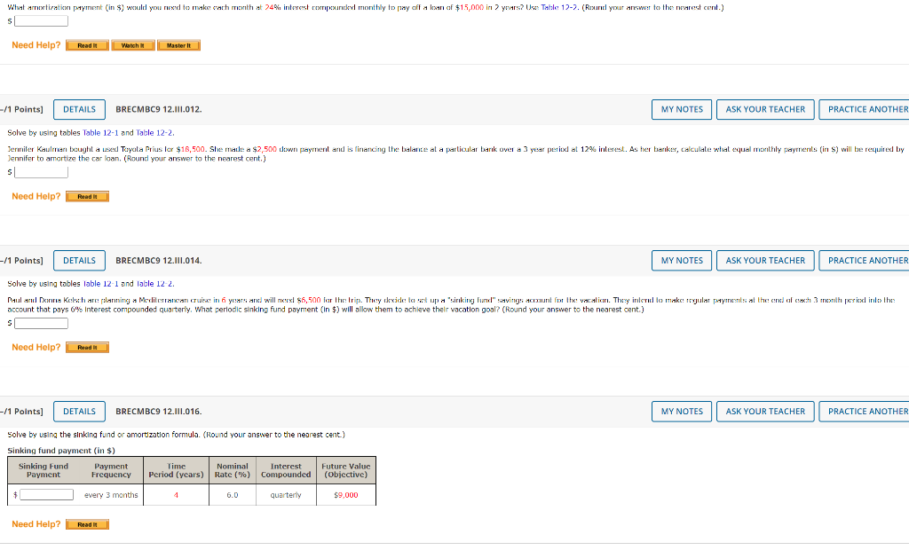Open Table 12-1 link in the Jennifer Kaufman question
The width and height of the screenshot is (909, 558).
[x=100, y=133]
